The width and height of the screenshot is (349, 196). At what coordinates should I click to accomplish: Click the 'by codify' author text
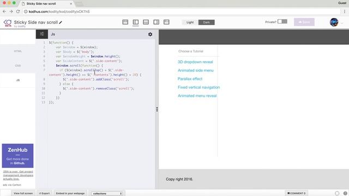[x=20, y=27]
